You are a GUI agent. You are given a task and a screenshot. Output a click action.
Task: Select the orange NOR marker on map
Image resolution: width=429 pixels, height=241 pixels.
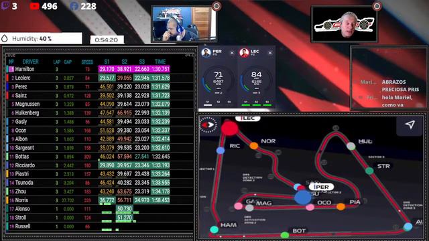coord(254,146)
